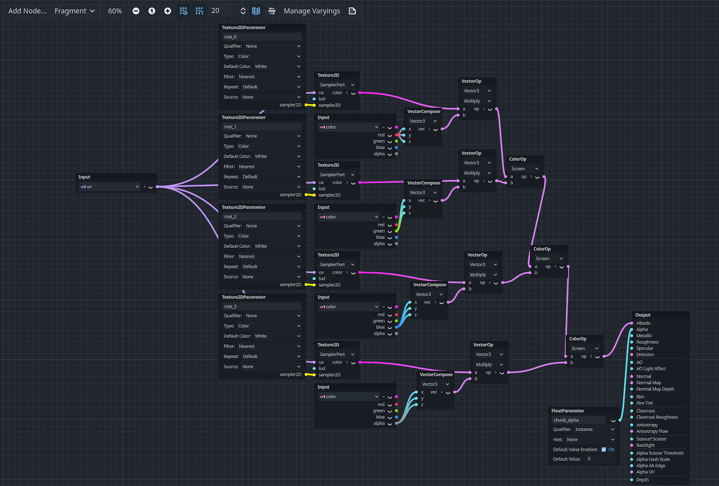Open the uv dropdown on the Input node
This screenshot has height=486, width=719.
(x=110, y=186)
